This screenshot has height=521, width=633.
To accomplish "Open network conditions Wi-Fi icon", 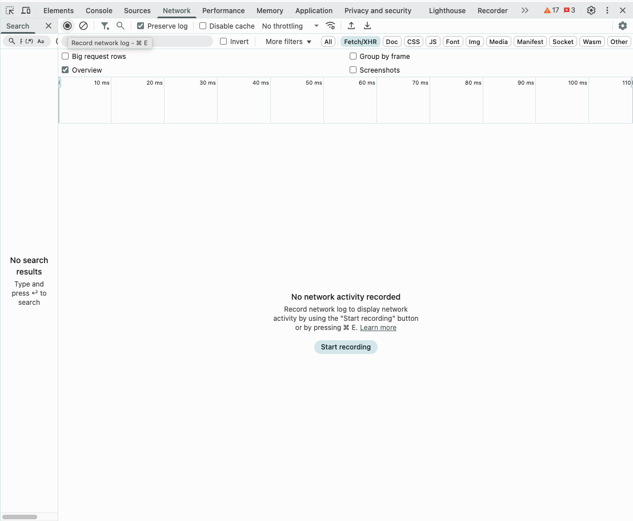I will coord(330,26).
